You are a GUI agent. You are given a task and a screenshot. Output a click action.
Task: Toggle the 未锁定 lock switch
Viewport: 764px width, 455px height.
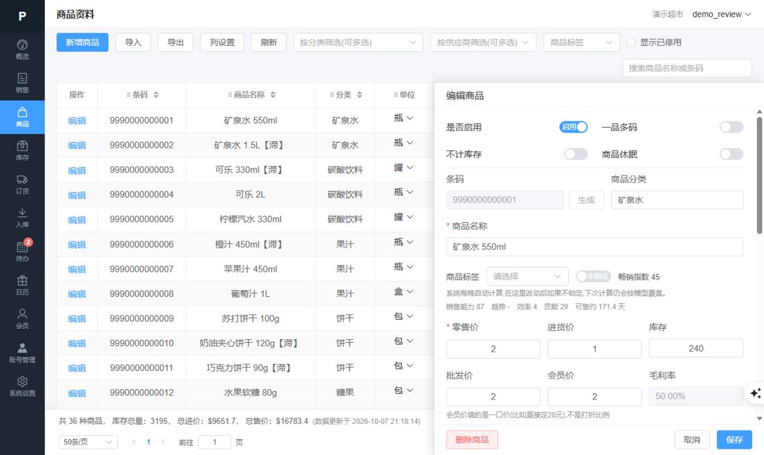[593, 277]
